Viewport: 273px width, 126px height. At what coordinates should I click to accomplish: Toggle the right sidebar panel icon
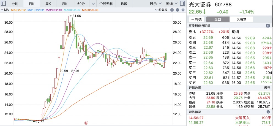[182, 3]
